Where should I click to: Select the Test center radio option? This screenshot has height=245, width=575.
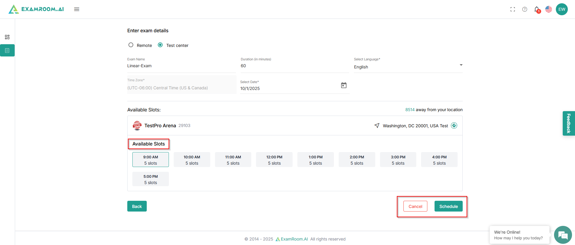pos(161,45)
